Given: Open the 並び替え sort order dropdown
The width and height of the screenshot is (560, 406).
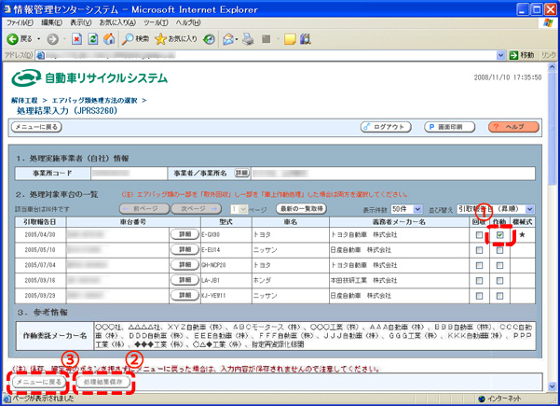Looking at the screenshot, I should [x=496, y=209].
